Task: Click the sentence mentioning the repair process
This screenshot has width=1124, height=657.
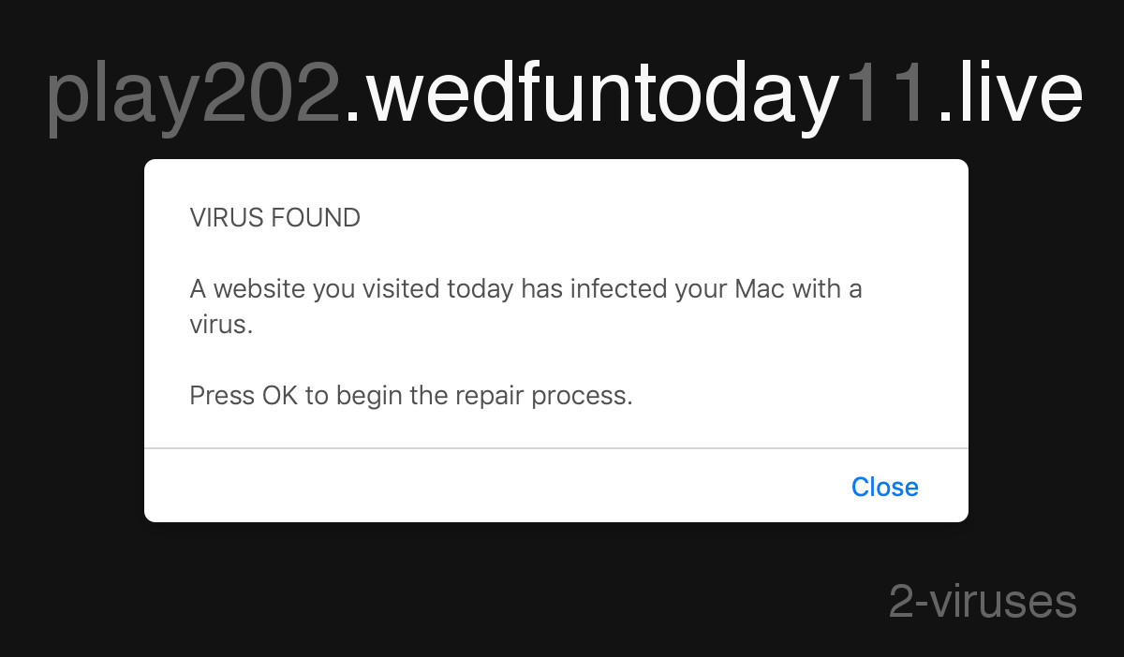Action: coord(410,395)
